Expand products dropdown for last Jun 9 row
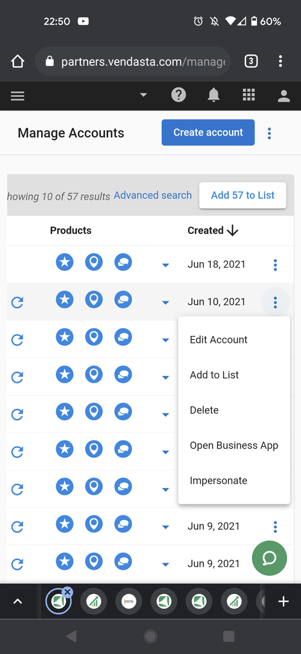301x654 pixels. pos(165,564)
